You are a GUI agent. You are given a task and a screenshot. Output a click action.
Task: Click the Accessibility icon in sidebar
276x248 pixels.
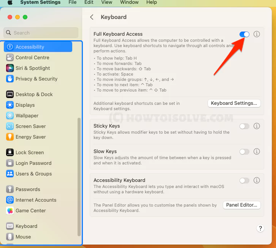tap(10, 47)
